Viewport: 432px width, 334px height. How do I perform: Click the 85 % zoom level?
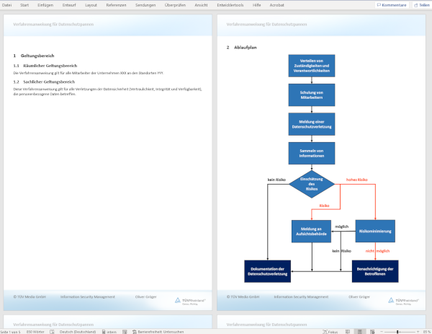tap(426, 331)
